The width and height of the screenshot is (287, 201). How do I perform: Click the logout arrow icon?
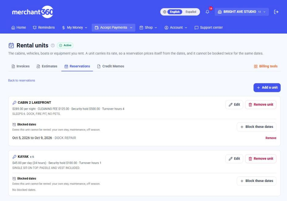(276, 12)
